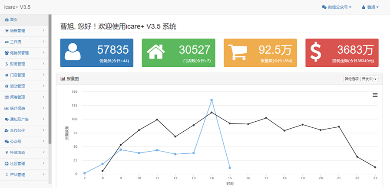Viewport: 390px width, 188px height.
Task: Click the house icon beside 门店管理
Action: [7, 75]
